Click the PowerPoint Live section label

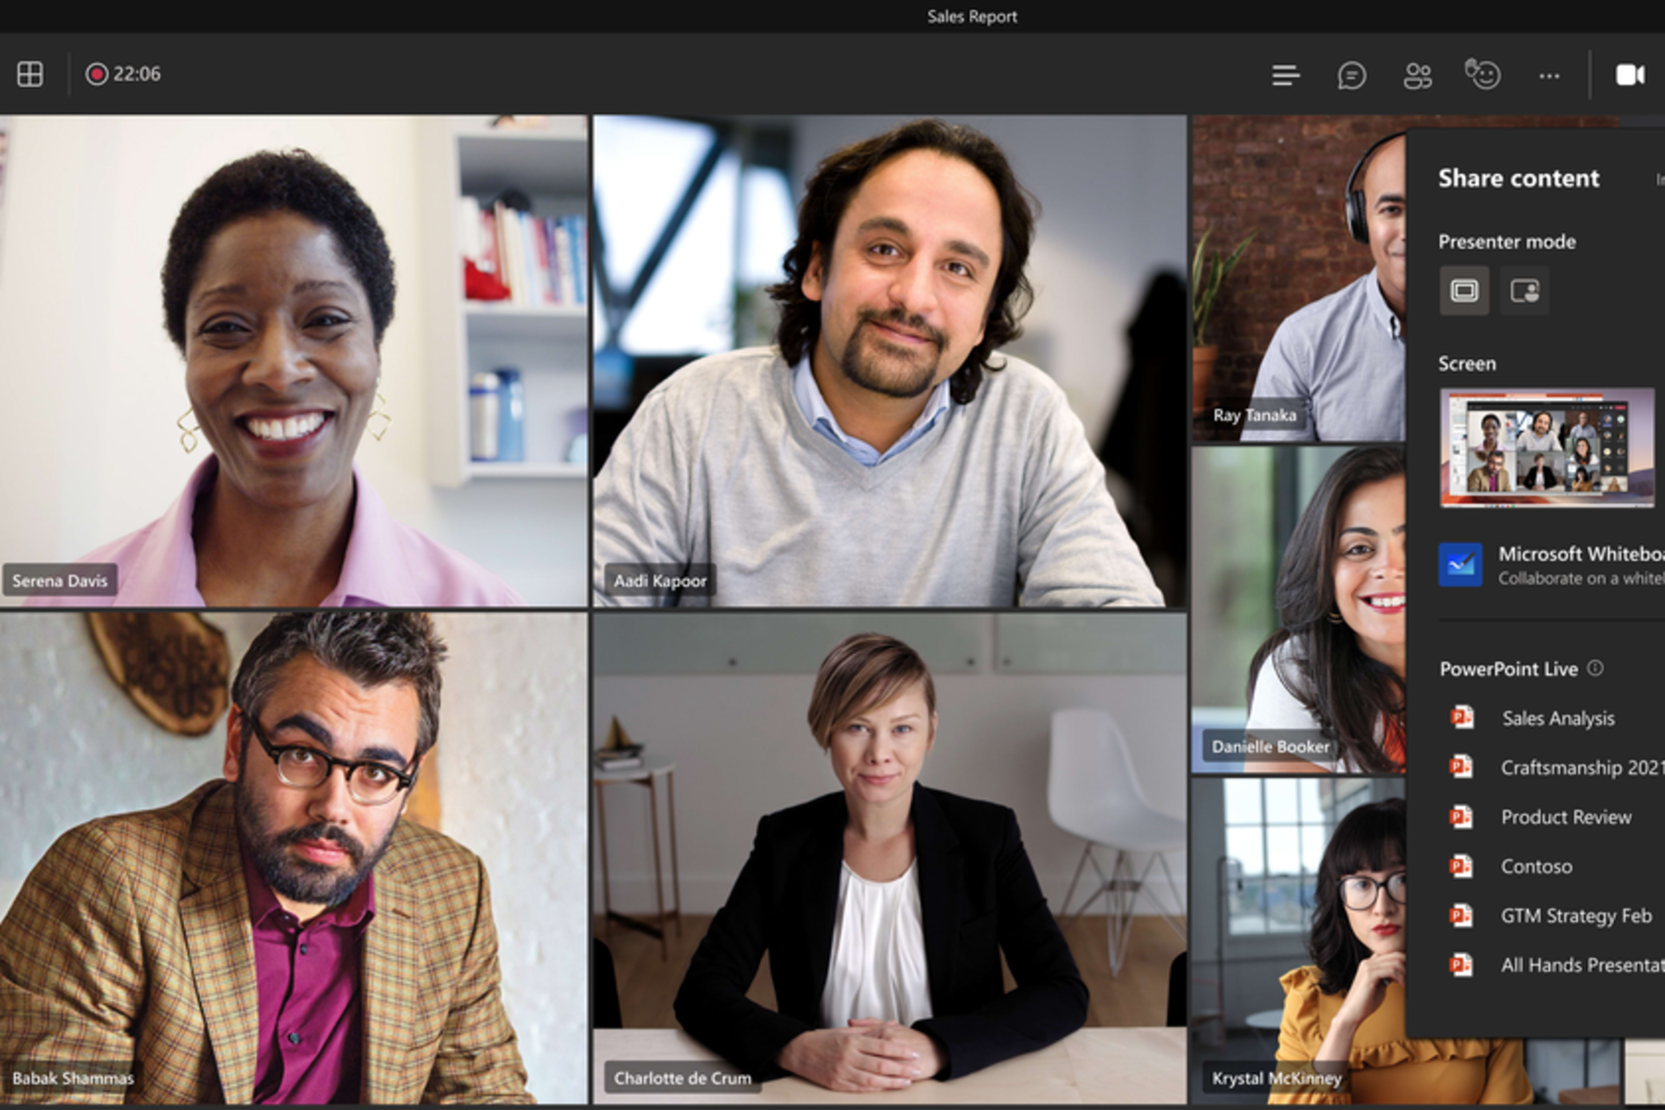coord(1508,669)
